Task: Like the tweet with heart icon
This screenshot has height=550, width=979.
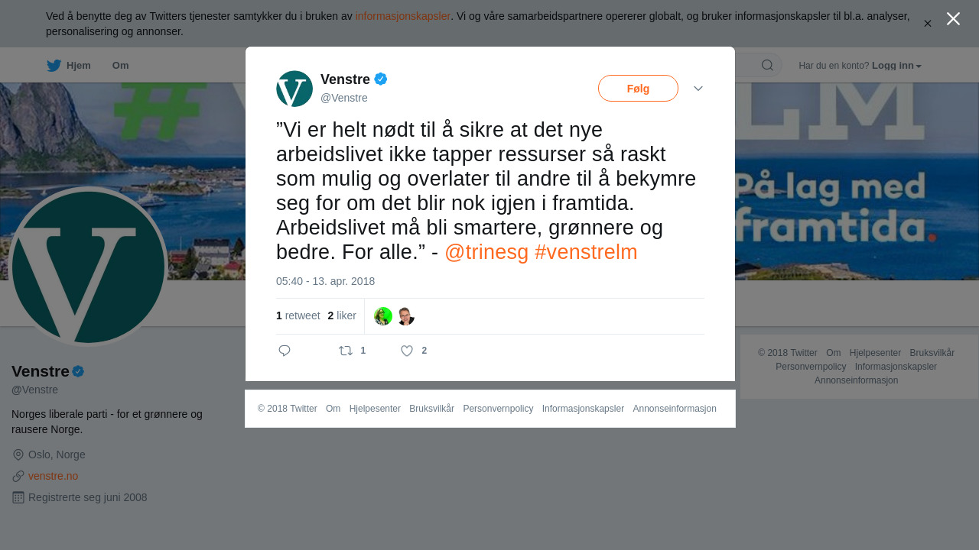Action: (407, 351)
